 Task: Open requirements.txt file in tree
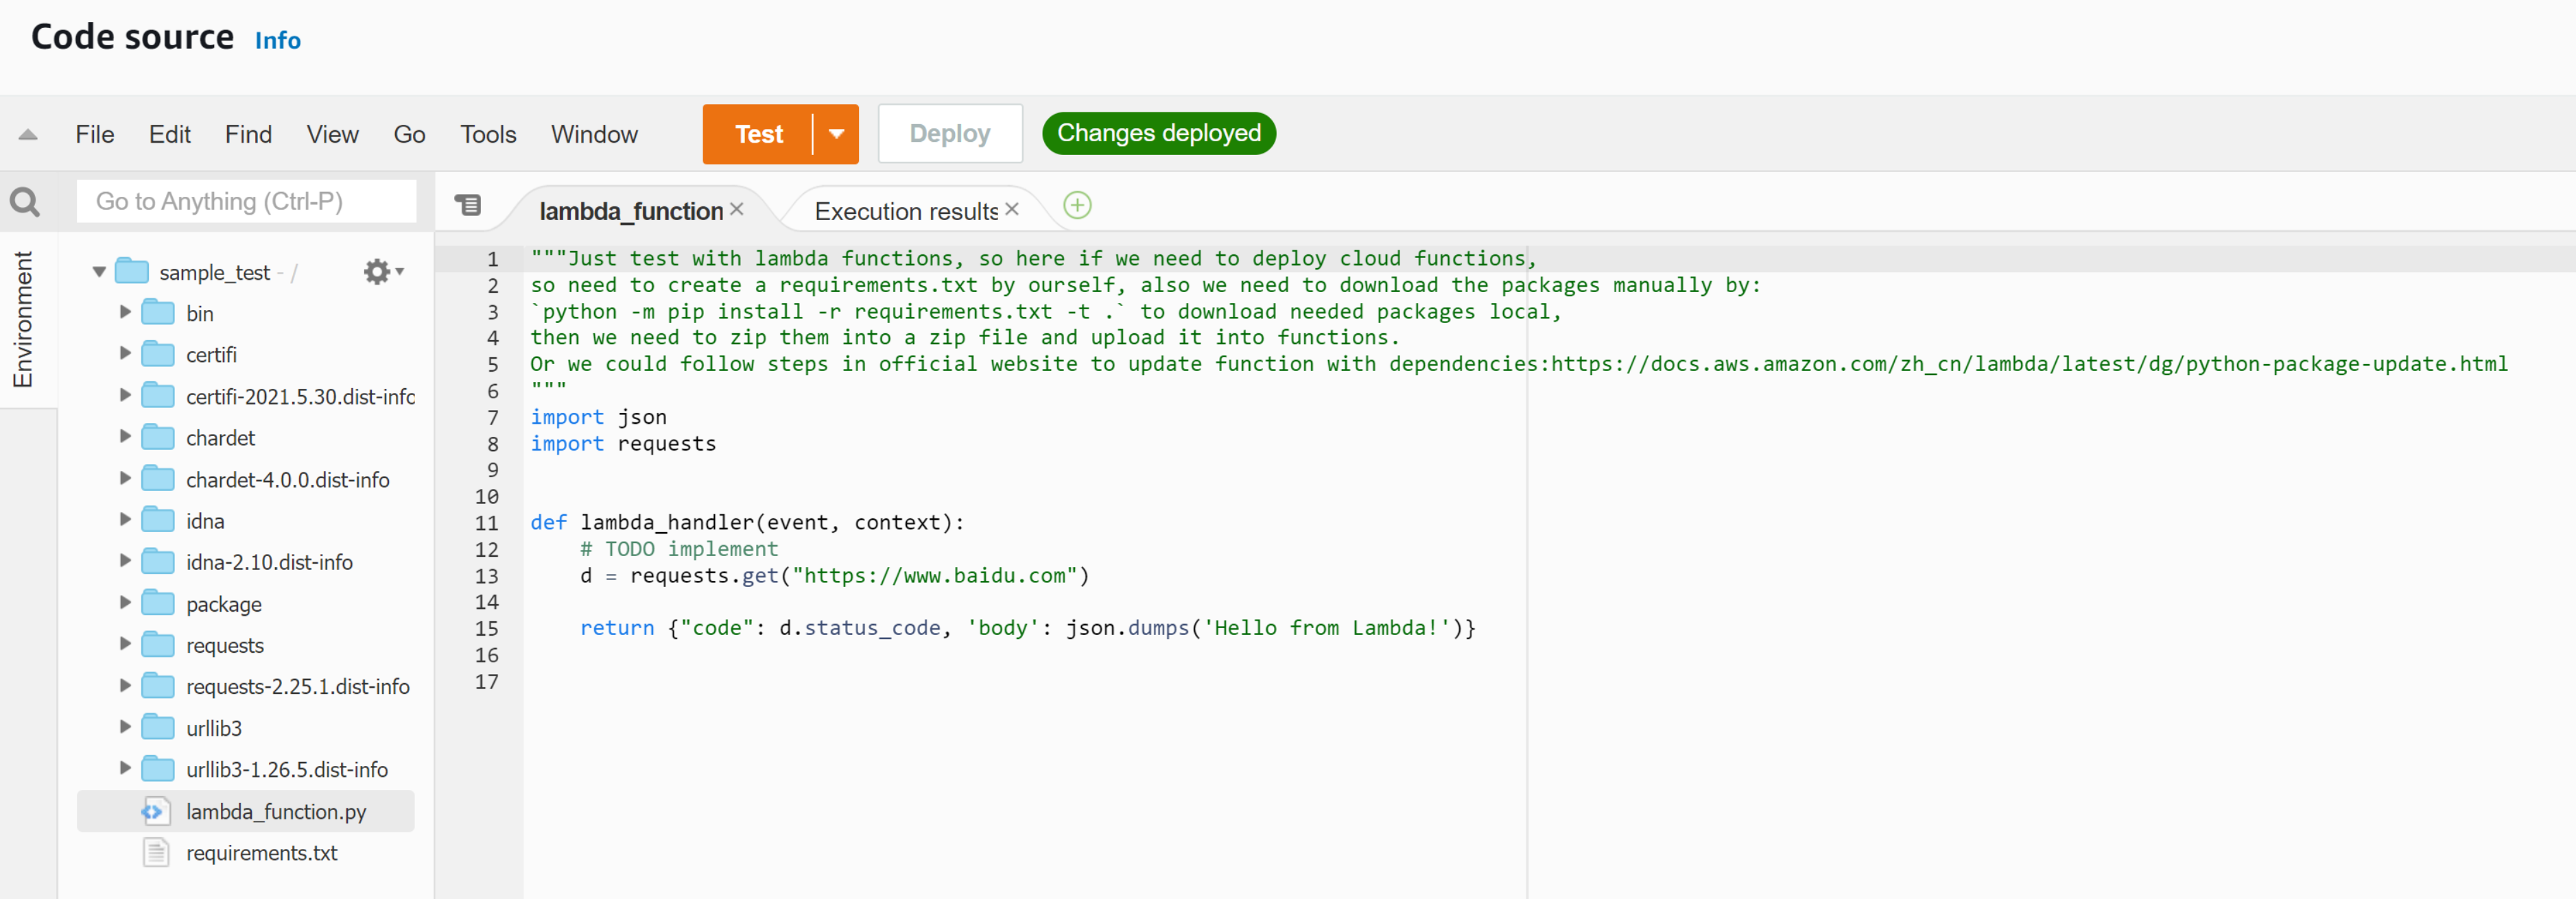click(x=261, y=852)
